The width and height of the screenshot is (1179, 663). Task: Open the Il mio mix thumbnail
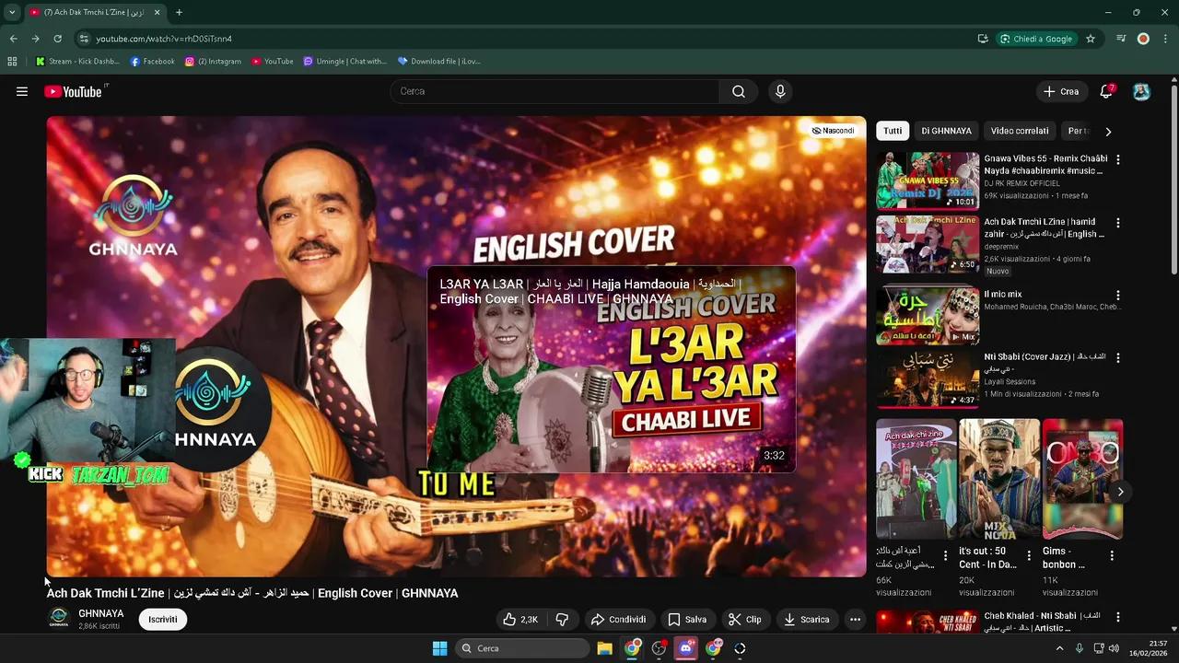click(928, 316)
